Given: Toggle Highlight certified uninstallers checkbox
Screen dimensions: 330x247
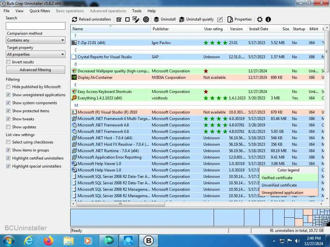Looking at the screenshot, I should 8,158.
